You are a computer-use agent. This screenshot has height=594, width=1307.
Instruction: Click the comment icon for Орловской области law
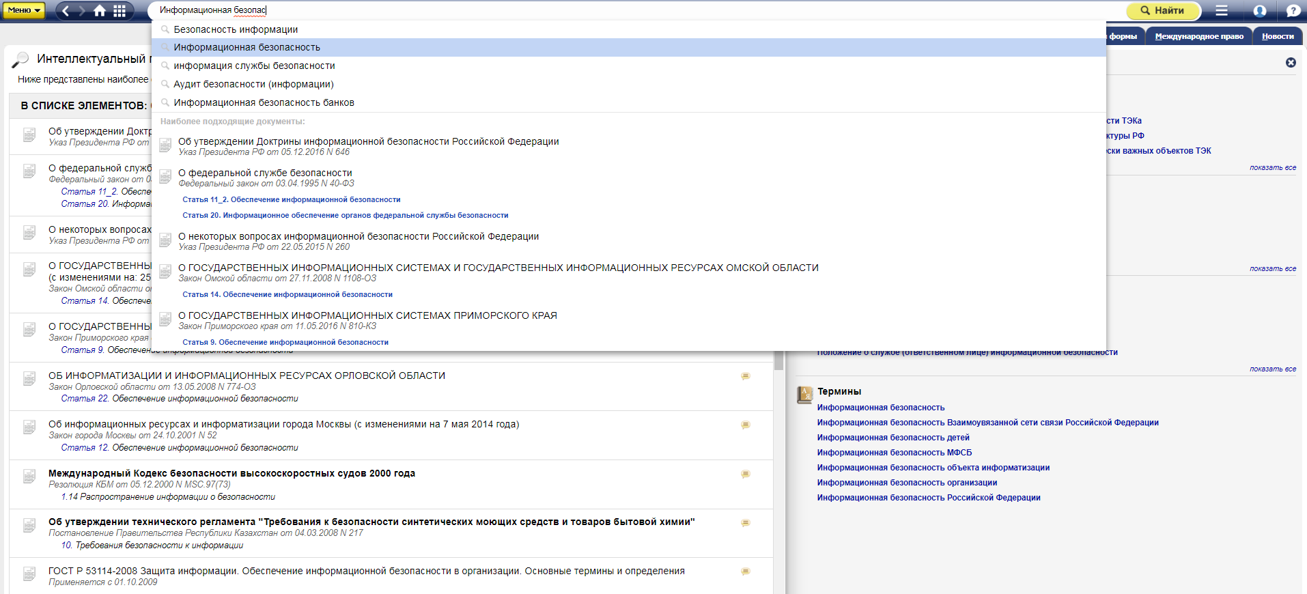click(746, 376)
